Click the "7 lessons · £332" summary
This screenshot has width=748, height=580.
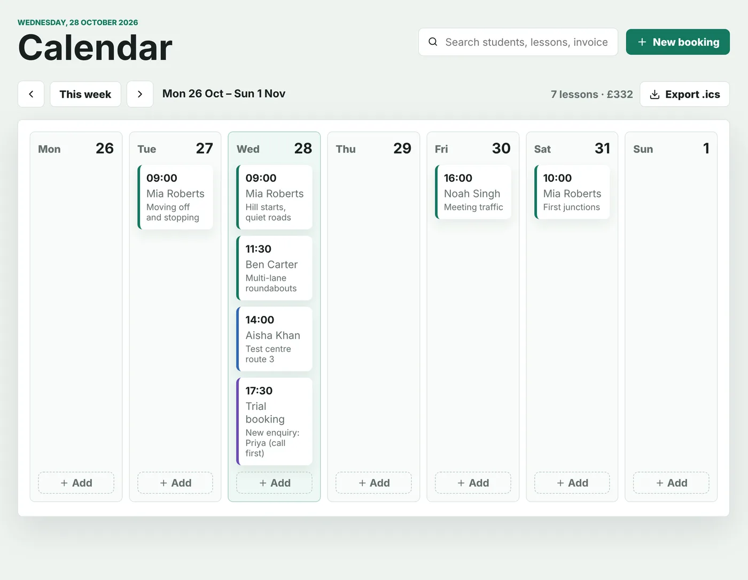tap(592, 94)
